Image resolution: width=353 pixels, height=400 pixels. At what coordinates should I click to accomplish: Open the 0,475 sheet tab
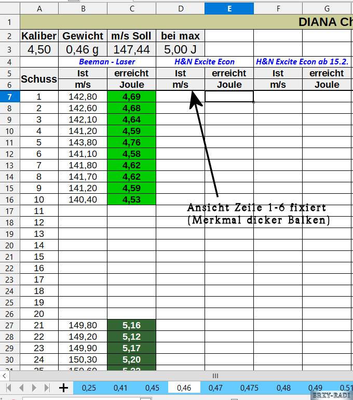click(249, 388)
